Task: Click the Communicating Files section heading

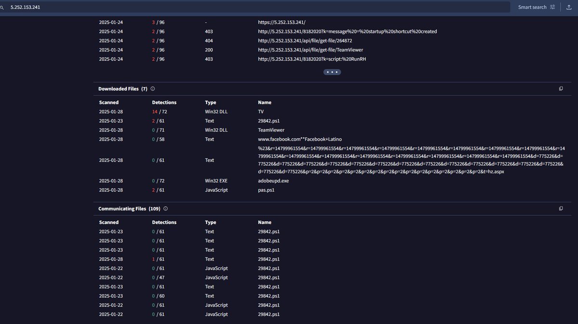Action: coord(129,209)
